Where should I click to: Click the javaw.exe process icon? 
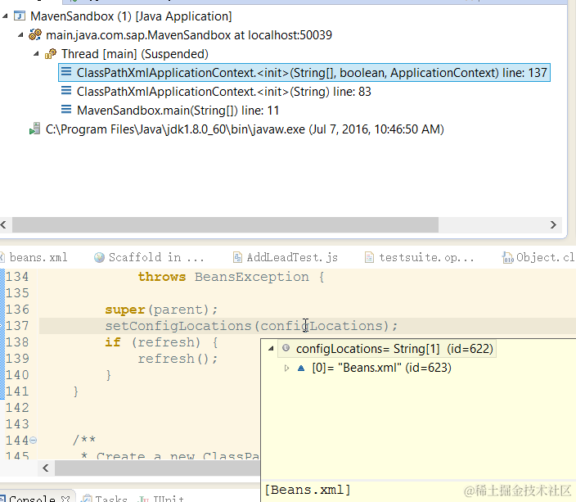click(35, 129)
